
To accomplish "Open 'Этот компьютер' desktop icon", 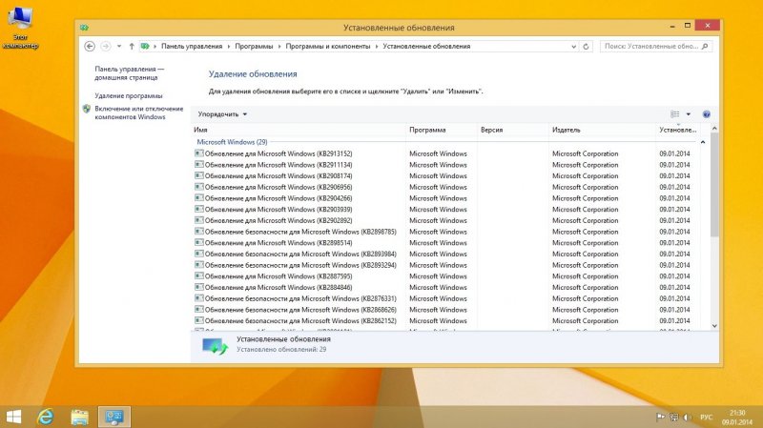I will pos(20,29).
